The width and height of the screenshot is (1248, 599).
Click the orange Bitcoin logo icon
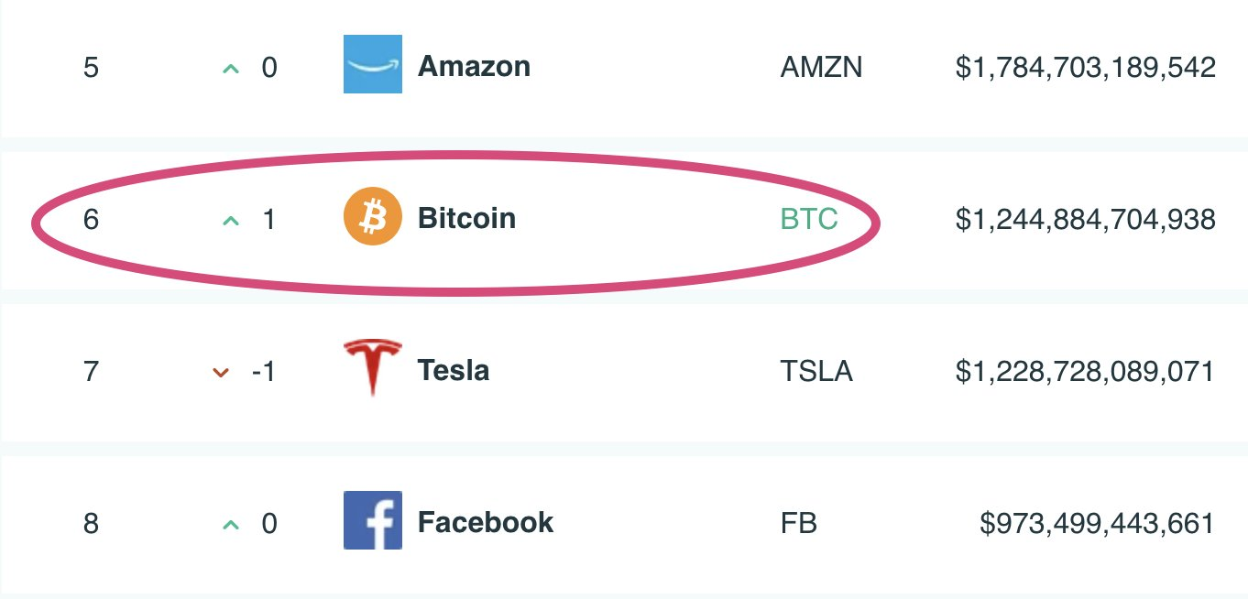click(x=372, y=217)
